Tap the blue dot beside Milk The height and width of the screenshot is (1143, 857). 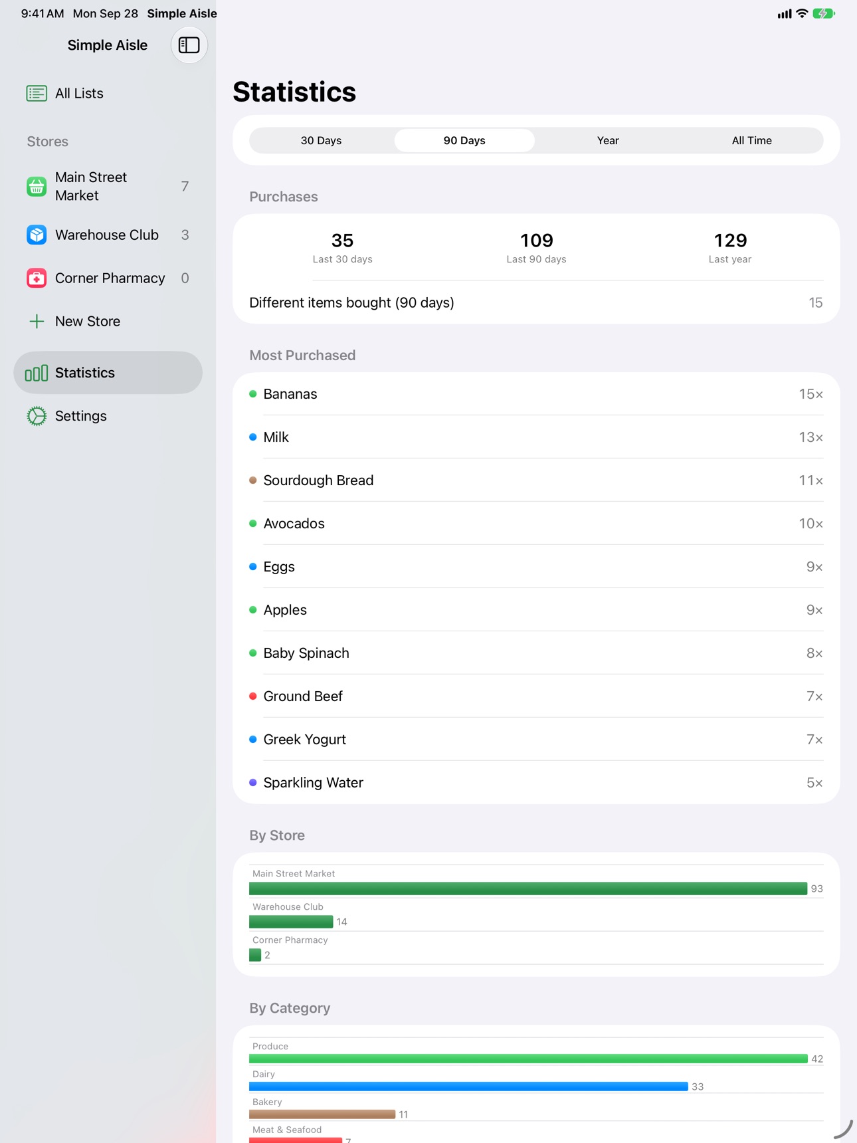coord(253,437)
